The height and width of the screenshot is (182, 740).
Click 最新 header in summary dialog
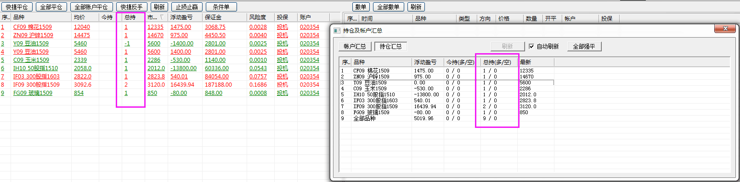536,62
